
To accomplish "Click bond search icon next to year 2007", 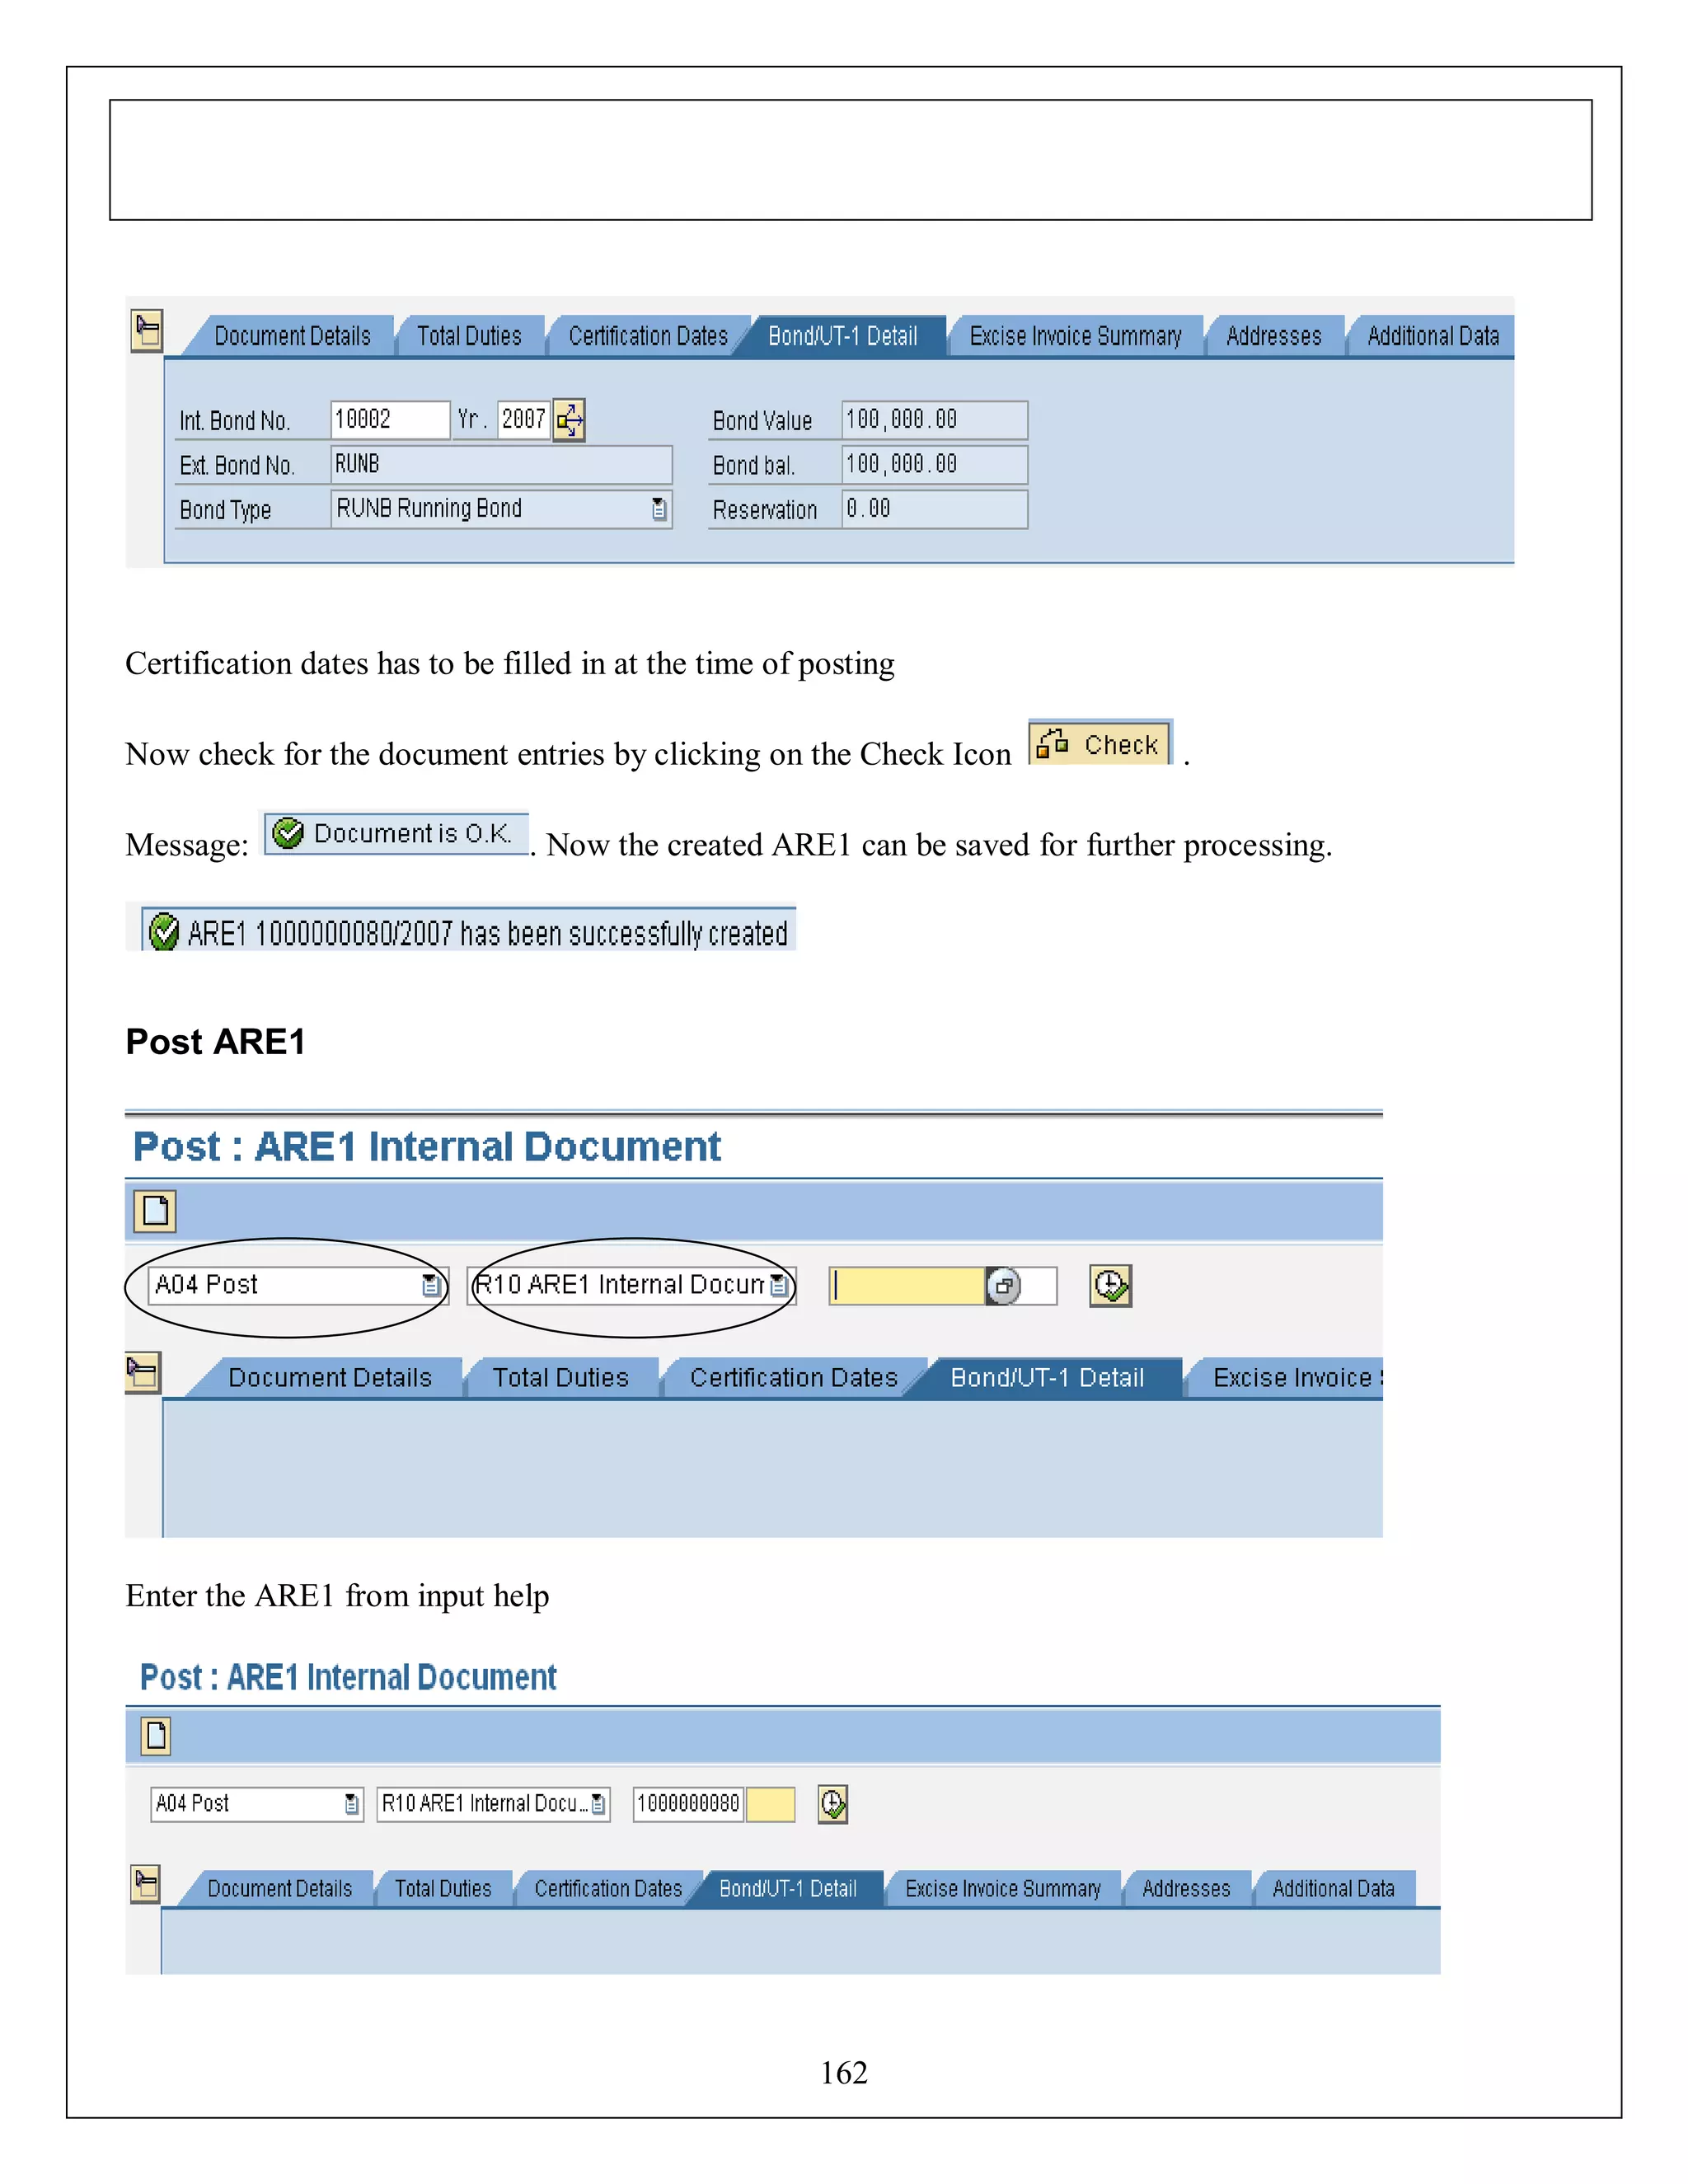I will coord(569,420).
